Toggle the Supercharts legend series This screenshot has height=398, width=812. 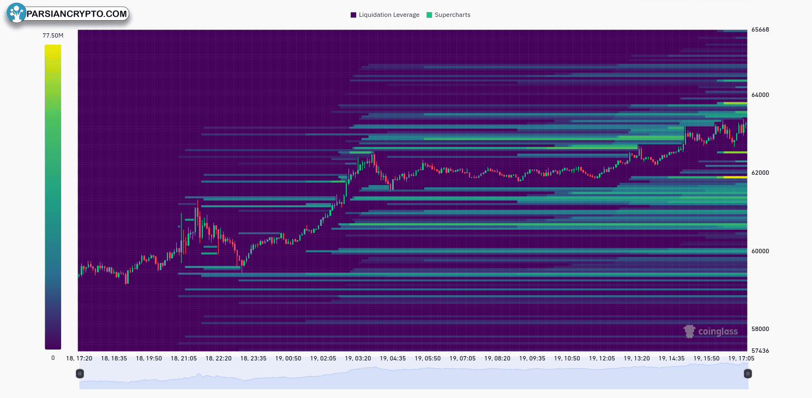[448, 15]
